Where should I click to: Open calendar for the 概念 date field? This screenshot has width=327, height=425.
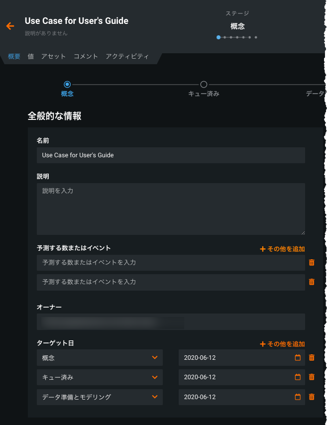(298, 357)
